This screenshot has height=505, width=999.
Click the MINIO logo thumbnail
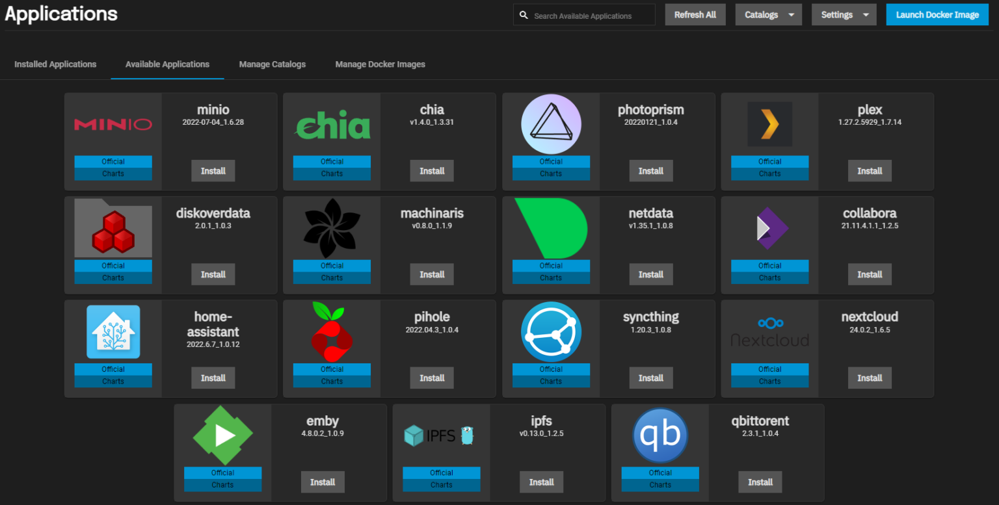[x=113, y=123]
